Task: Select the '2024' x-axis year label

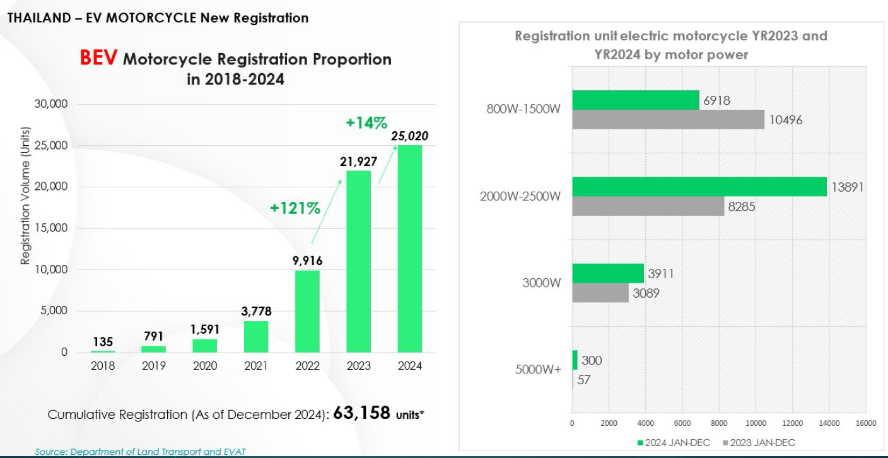Action: coord(410,365)
